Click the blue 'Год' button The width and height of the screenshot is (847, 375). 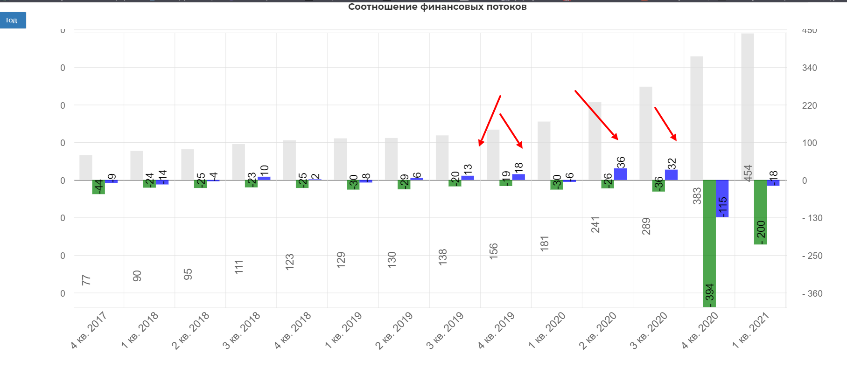coord(13,20)
